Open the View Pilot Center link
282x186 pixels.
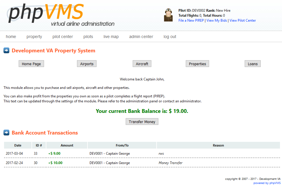tap(243, 20)
